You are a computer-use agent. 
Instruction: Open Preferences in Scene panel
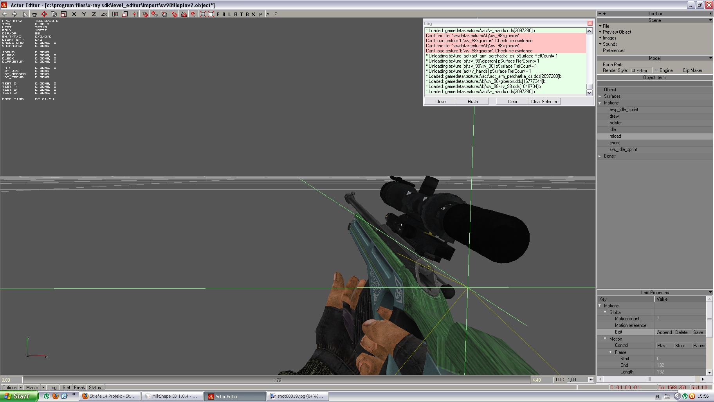point(614,50)
